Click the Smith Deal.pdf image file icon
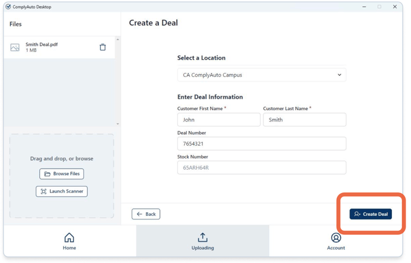Screen dimensions: 411x263 pos(15,47)
